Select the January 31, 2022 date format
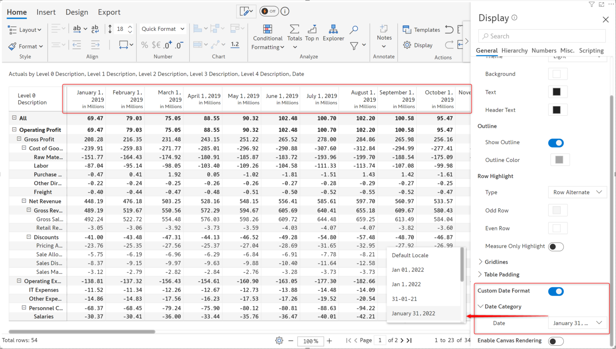Screen dimensions: 616x349 tap(413, 313)
